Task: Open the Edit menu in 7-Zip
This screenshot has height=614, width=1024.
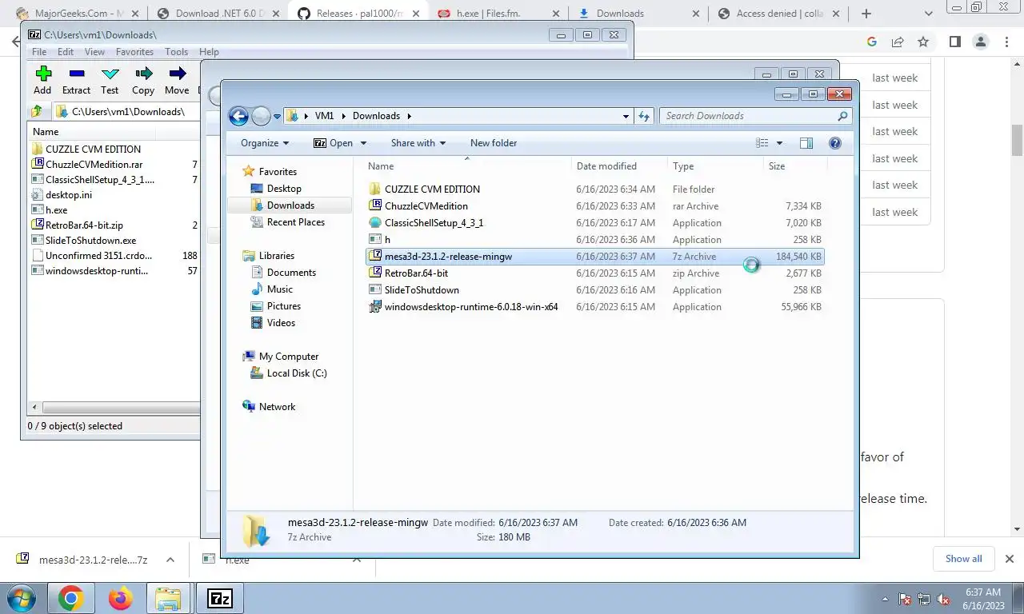Action: pos(66,52)
